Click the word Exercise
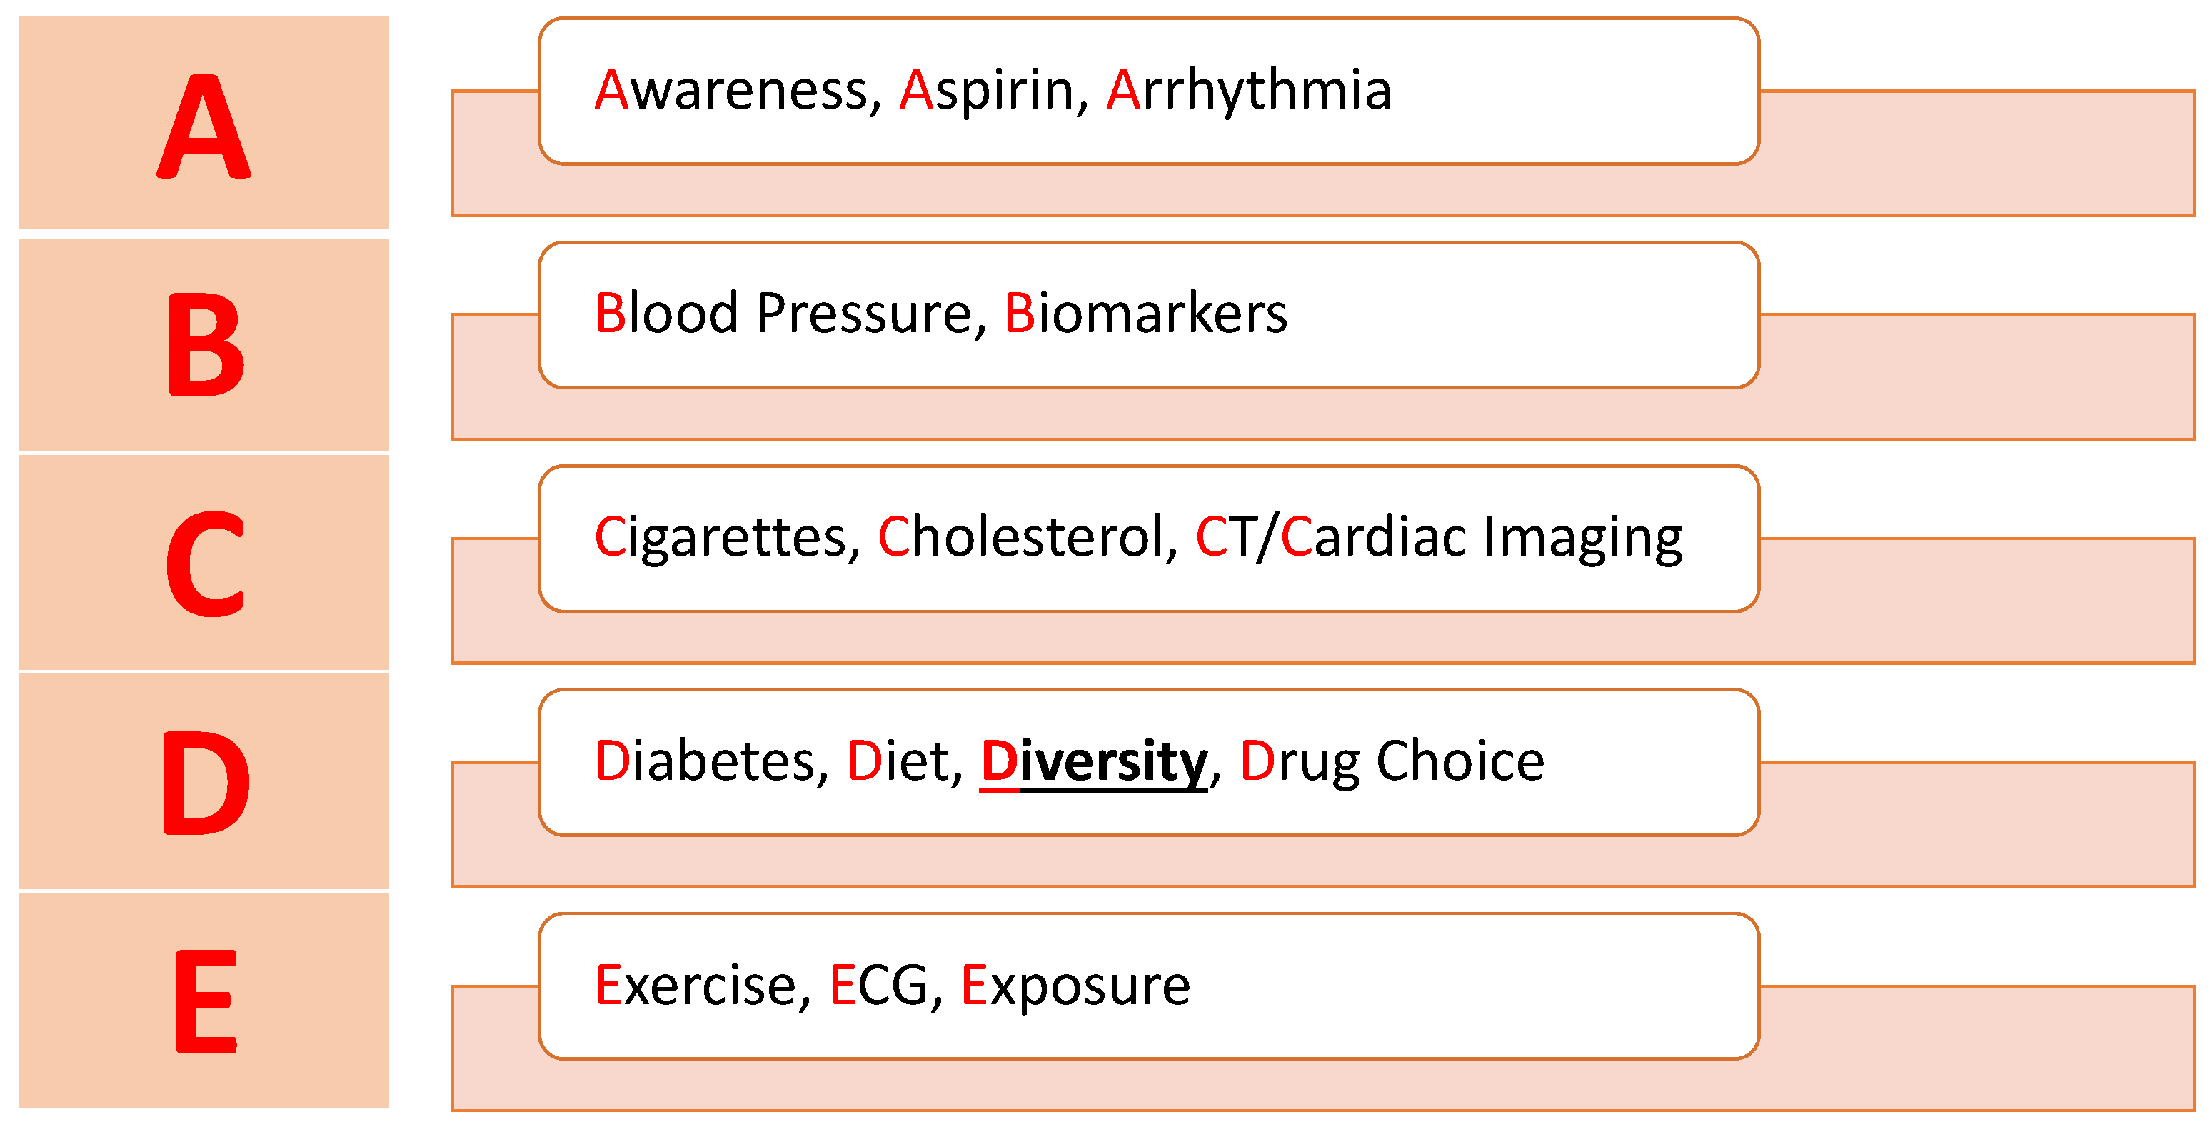This screenshot has width=2210, height=1132. pyautogui.click(x=695, y=986)
